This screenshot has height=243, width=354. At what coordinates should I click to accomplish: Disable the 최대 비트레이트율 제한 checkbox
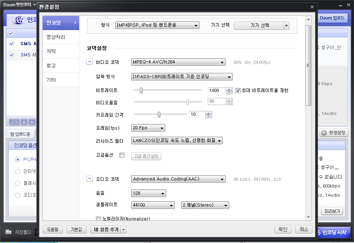(238, 90)
